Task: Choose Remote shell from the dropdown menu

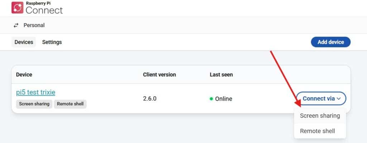Action: (317, 131)
